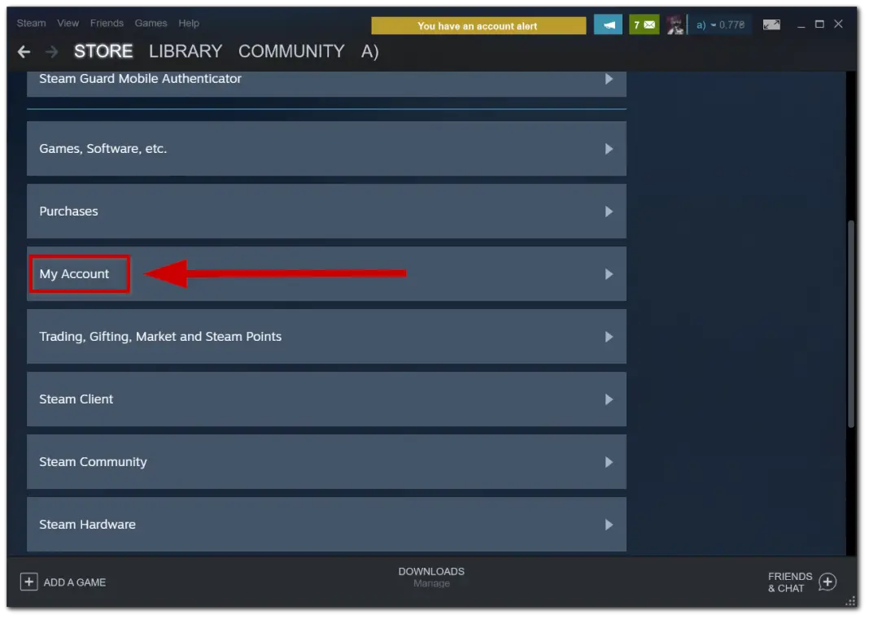Expand the Steam Hardware section

tap(325, 525)
